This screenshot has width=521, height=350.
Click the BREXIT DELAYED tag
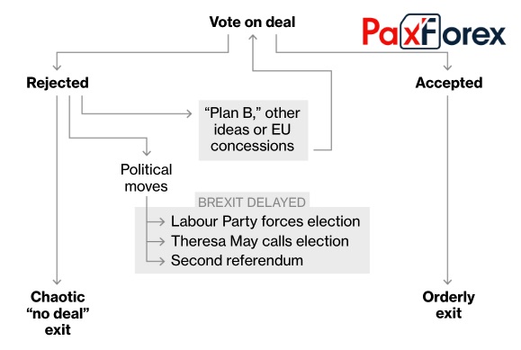252,202
